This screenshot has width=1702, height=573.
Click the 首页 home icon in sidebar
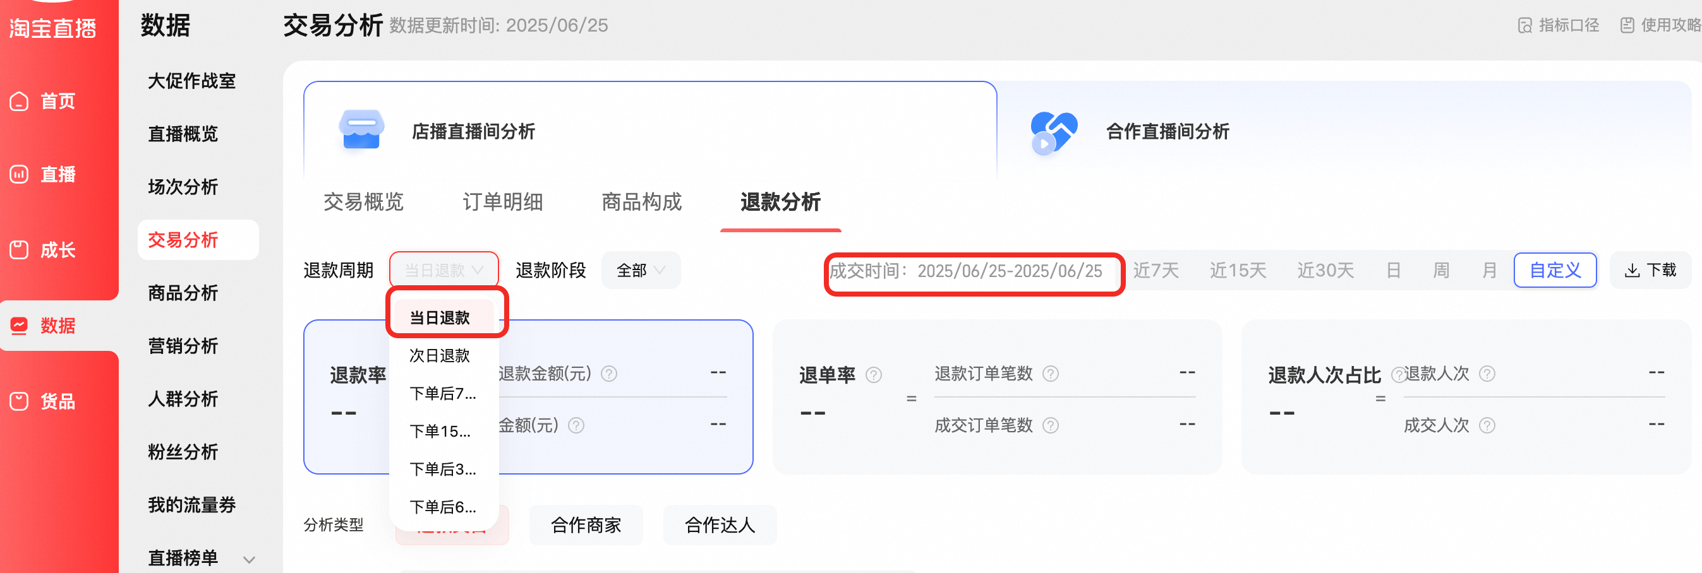[19, 101]
